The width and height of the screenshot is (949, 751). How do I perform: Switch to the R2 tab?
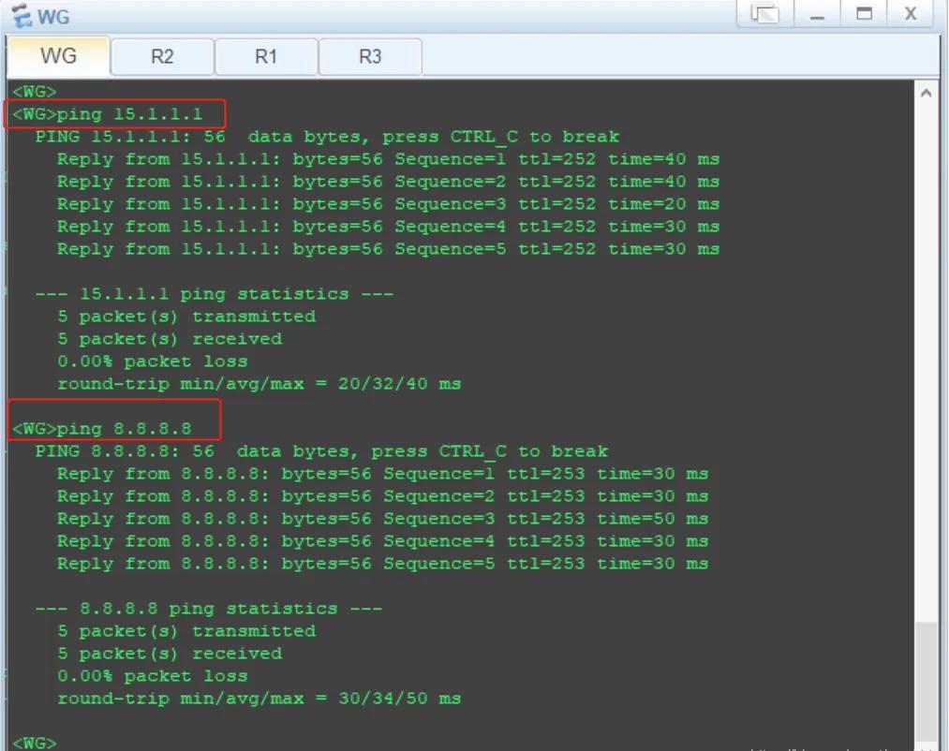[162, 57]
